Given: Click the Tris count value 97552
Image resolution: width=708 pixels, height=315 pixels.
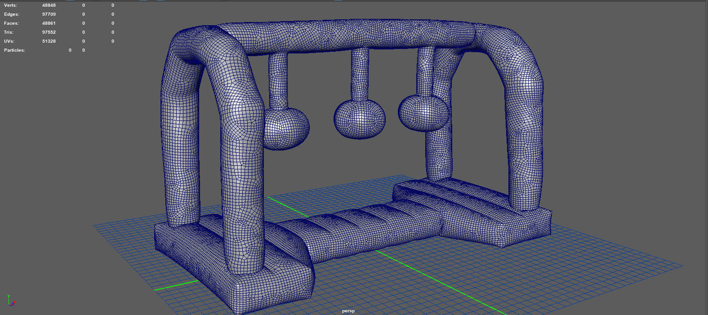Looking at the screenshot, I should coord(49,32).
